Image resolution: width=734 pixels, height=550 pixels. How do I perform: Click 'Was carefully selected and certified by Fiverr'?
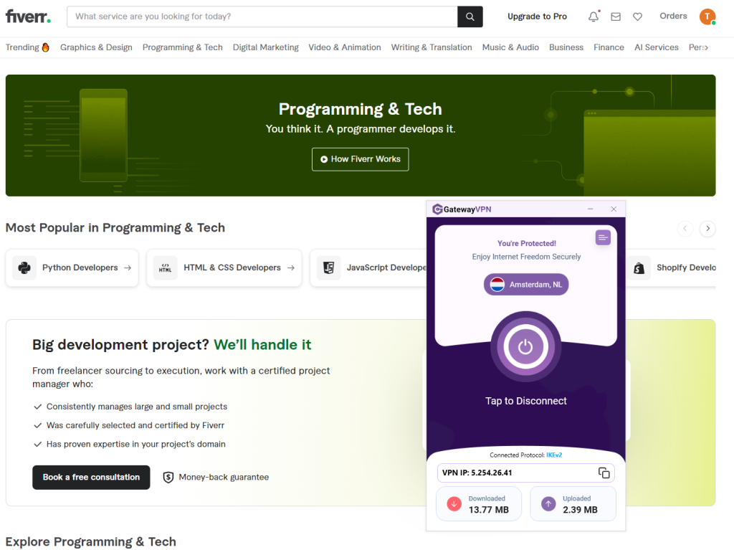(x=135, y=425)
